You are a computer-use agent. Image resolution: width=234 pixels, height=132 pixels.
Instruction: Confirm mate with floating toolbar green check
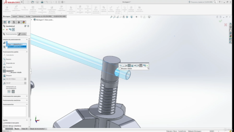click(147, 65)
